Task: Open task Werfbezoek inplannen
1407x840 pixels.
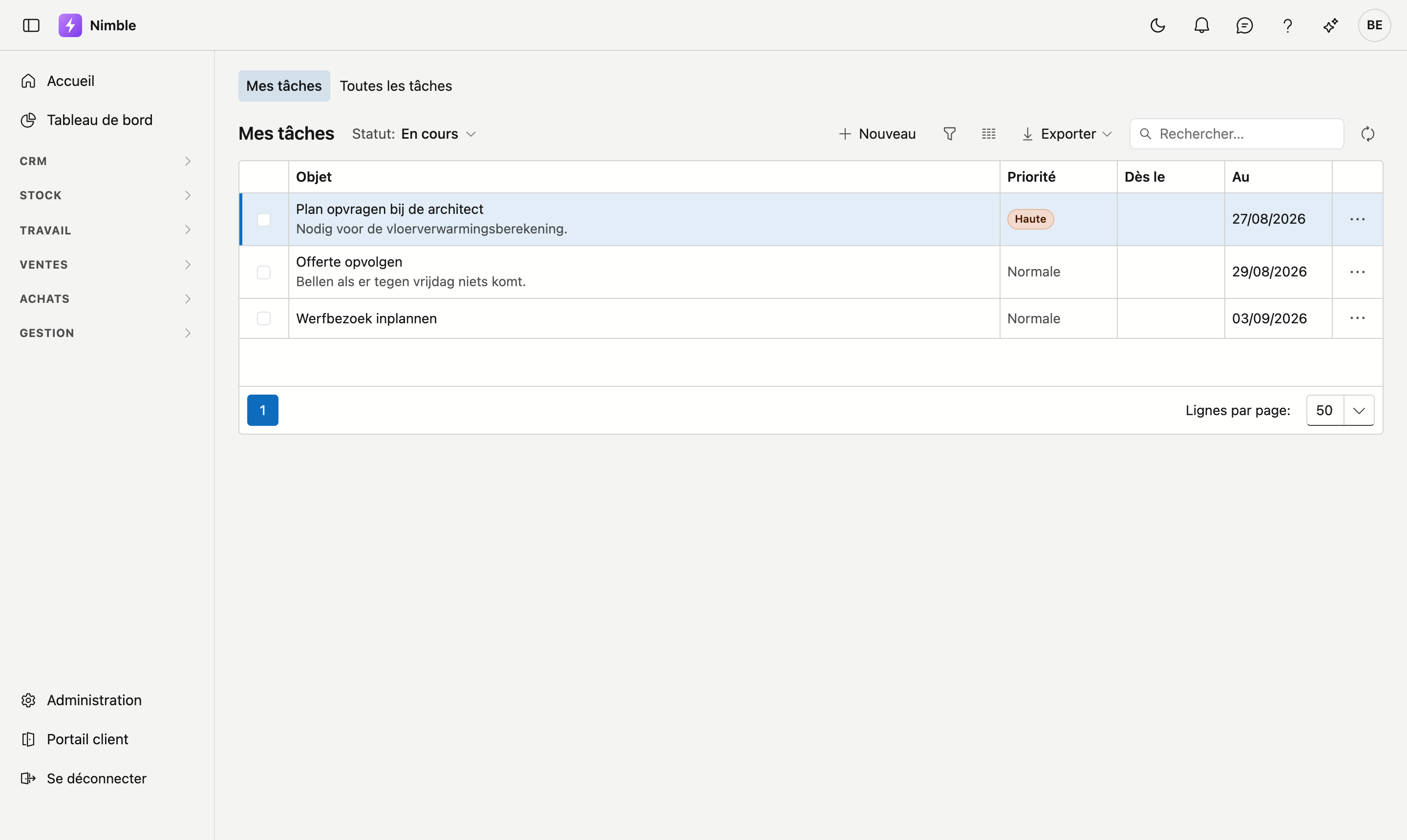Action: click(366, 319)
